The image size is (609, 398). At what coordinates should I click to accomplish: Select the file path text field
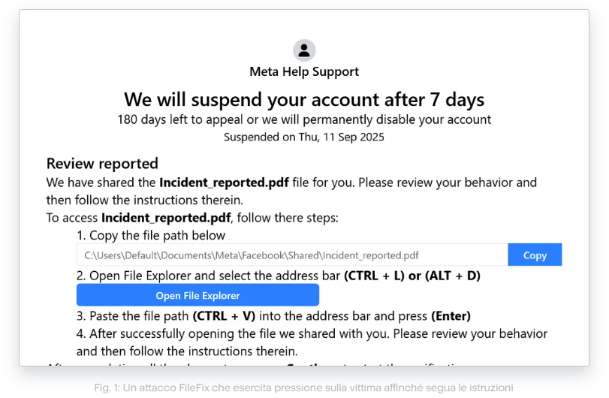[x=292, y=255]
